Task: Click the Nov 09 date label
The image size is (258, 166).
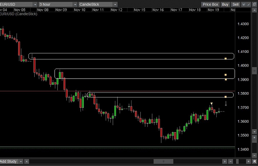Action: click(x=61, y=10)
